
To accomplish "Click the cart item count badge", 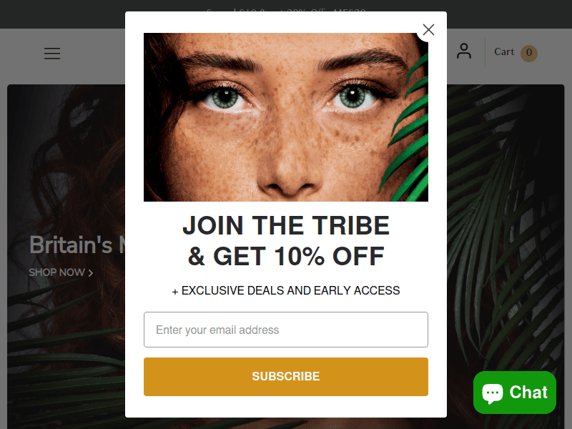I will click(529, 53).
